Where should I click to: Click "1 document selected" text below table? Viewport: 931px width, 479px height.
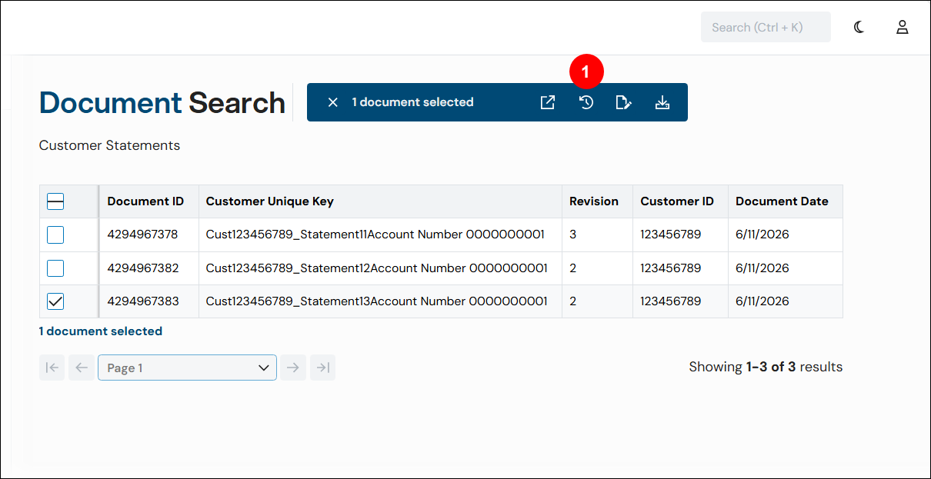pos(101,331)
